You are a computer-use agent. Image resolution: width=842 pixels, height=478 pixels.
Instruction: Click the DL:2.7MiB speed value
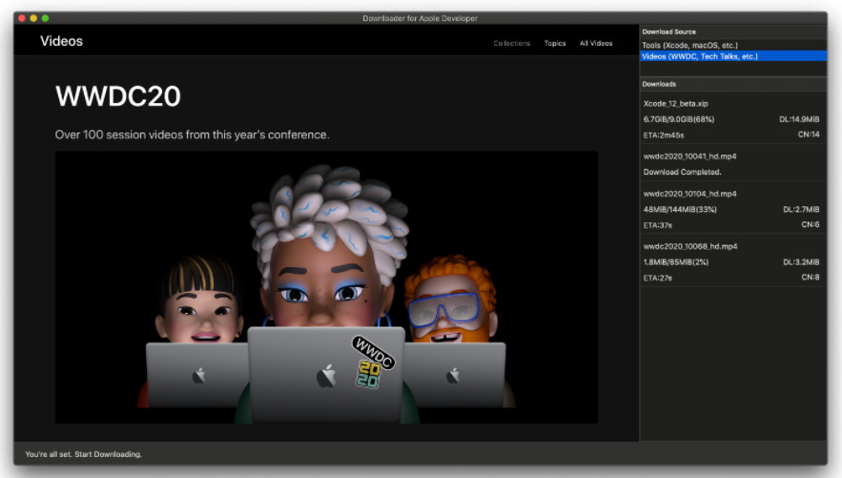pyautogui.click(x=801, y=210)
